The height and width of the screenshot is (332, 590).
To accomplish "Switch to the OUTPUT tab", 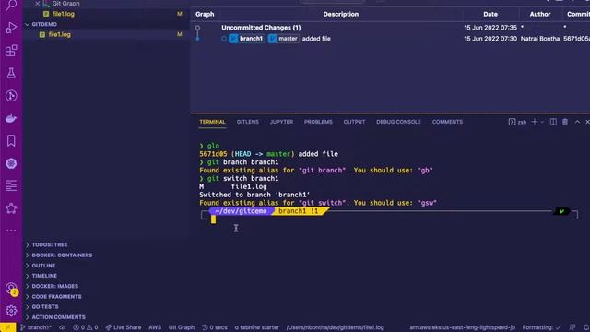I will pos(354,122).
